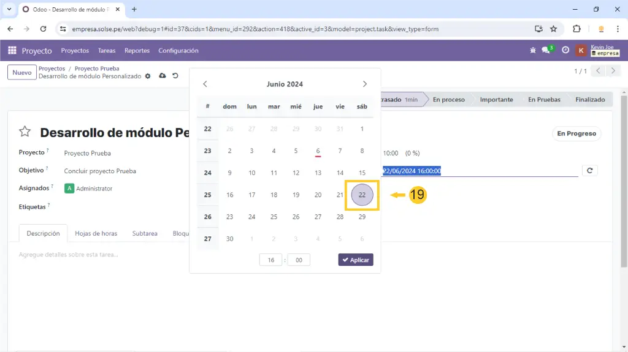Open Configuración menu in top navbar
628x352 pixels.
click(x=178, y=51)
